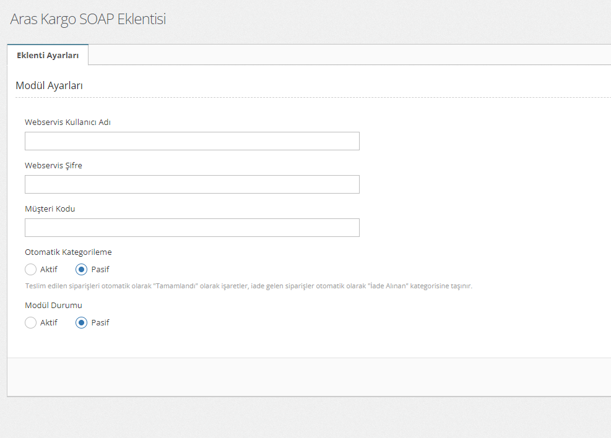Click "Aktif" word beside Modül Durumu radio
The width and height of the screenshot is (611, 438).
[49, 323]
